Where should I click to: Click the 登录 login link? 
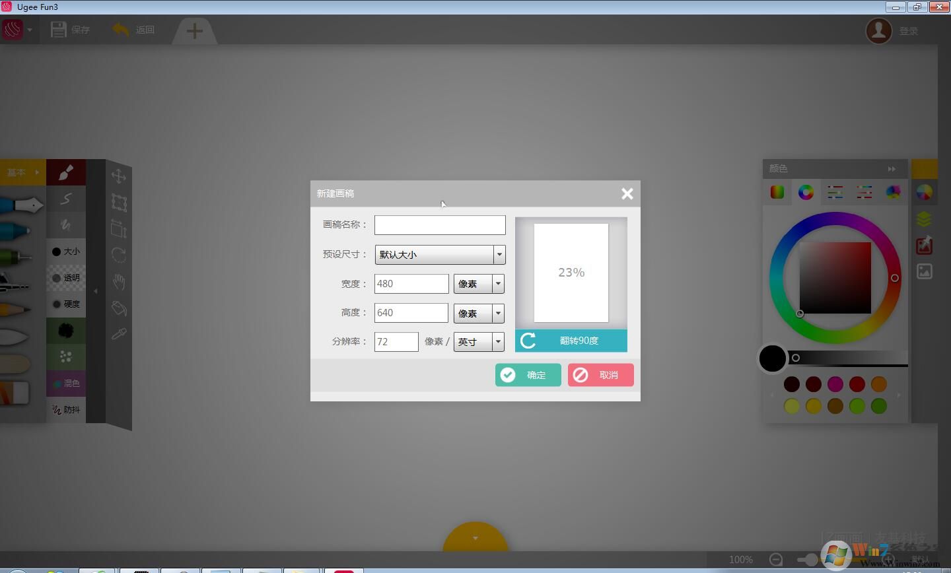(x=909, y=31)
